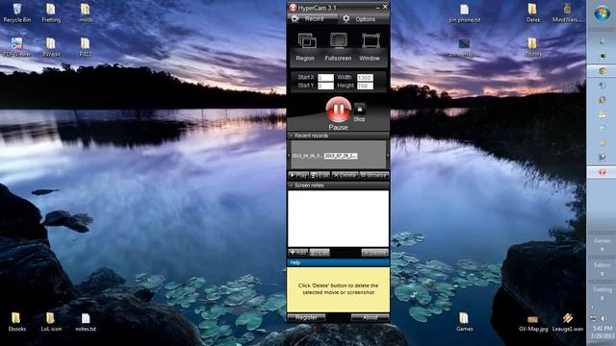Viewport: 616px width, 346px height.
Task: Stop the HyperCam recording
Action: [359, 110]
